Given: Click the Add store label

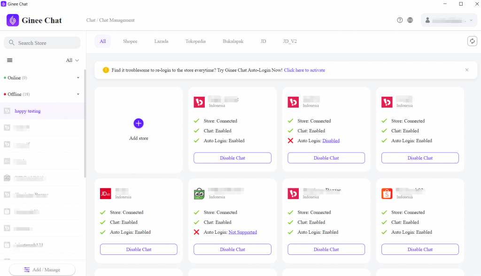Looking at the screenshot, I should point(139,138).
